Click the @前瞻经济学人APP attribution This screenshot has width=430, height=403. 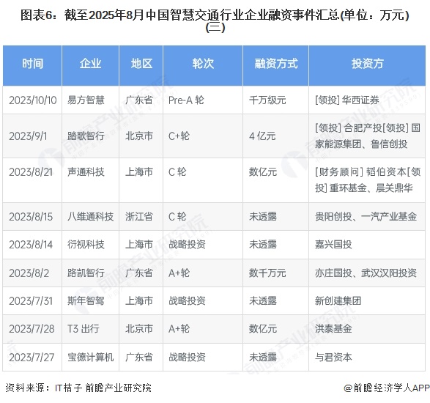tap(387, 388)
